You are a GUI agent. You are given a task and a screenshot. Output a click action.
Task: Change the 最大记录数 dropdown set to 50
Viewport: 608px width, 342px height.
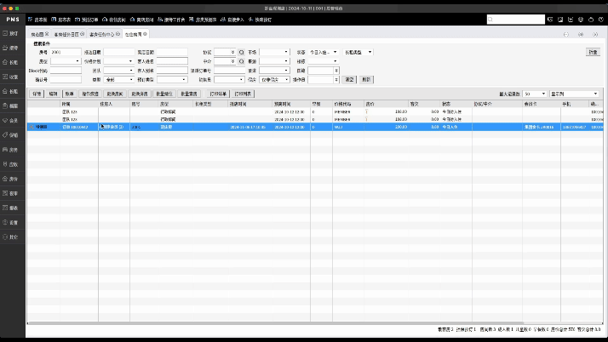(x=535, y=94)
